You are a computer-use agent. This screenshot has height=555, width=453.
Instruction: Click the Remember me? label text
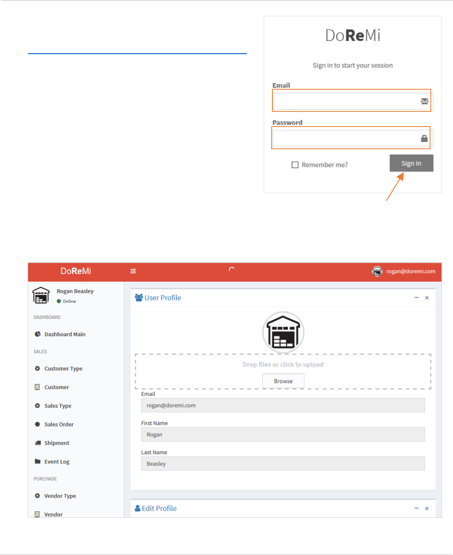(x=325, y=165)
